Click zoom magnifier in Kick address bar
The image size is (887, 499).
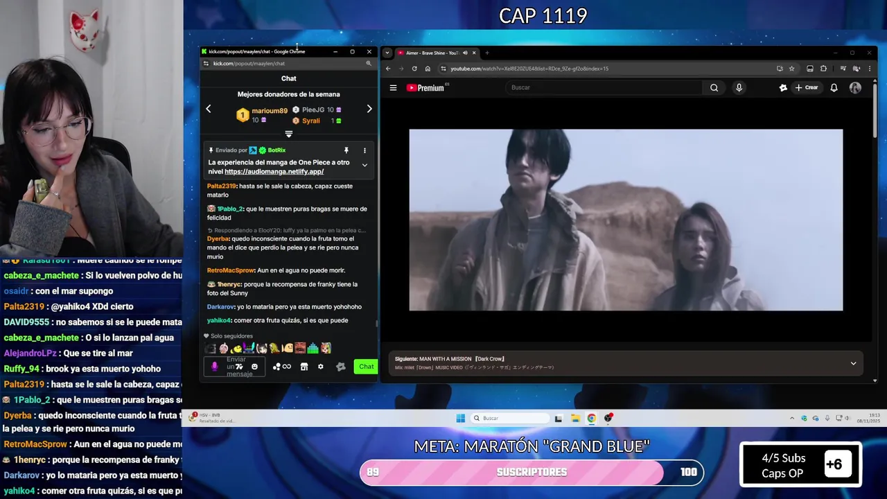[x=369, y=63]
